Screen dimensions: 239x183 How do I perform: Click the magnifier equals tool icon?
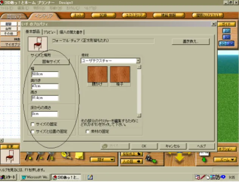[51, 156]
